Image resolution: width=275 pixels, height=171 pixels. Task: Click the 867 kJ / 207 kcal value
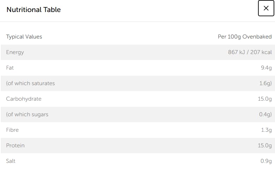(x=250, y=52)
